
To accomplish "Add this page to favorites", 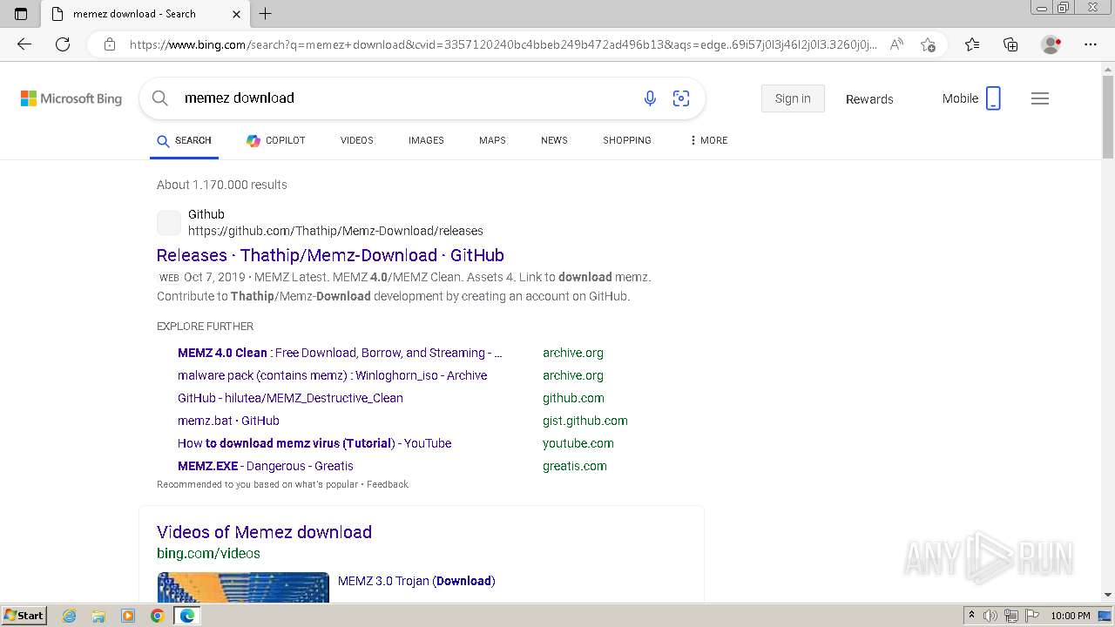I will click(x=928, y=44).
